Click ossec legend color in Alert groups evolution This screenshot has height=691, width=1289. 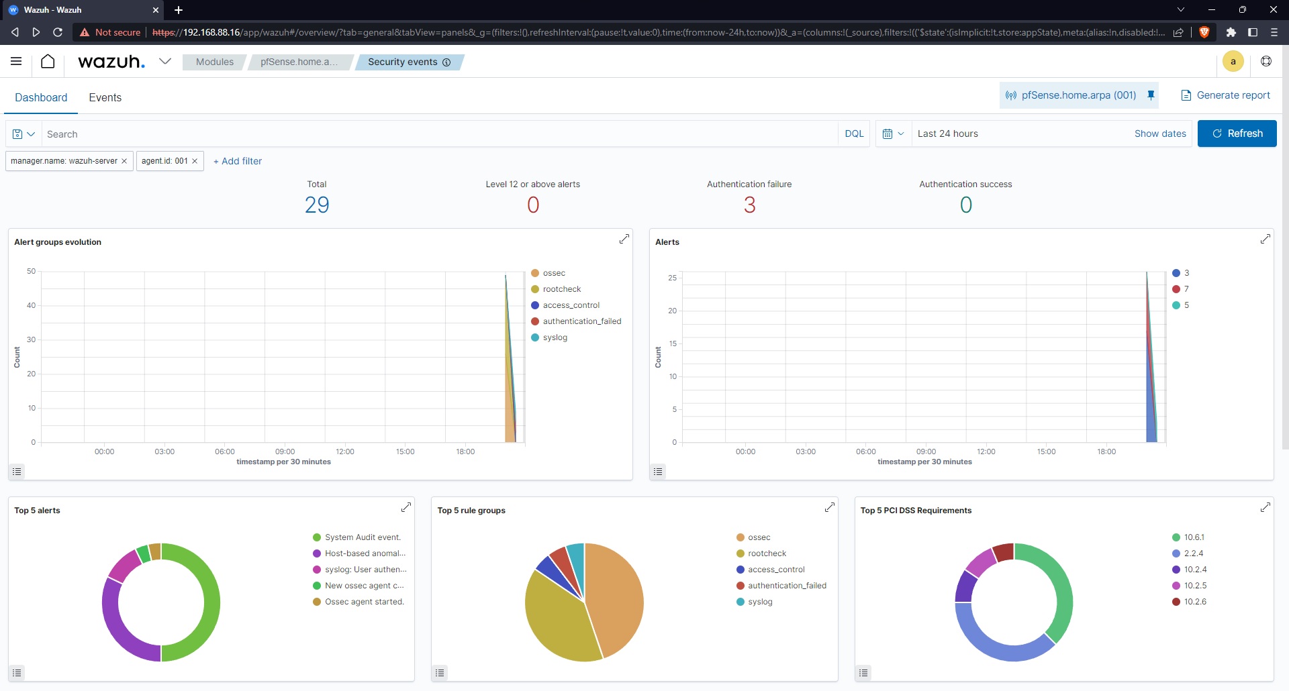tap(535, 273)
